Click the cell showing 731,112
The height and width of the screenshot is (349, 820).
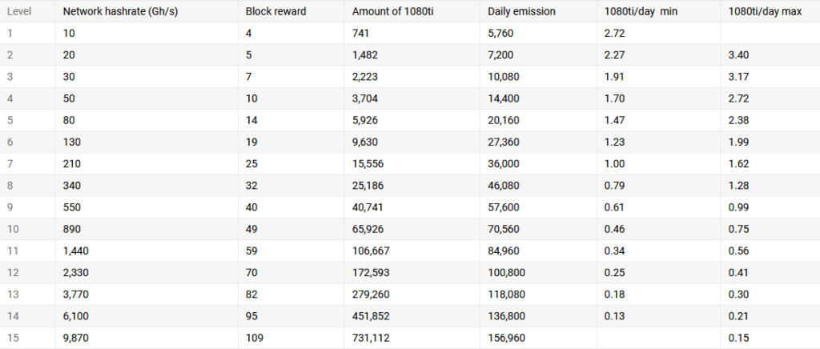click(412, 338)
